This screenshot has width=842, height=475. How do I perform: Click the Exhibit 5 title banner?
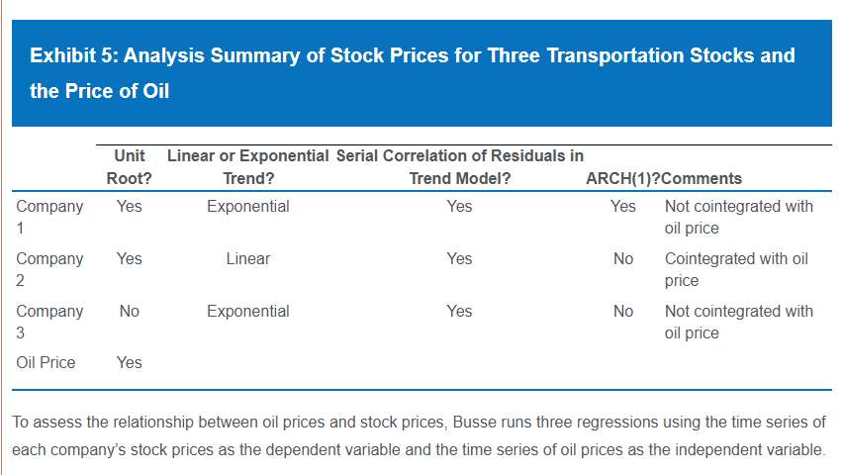(x=413, y=73)
